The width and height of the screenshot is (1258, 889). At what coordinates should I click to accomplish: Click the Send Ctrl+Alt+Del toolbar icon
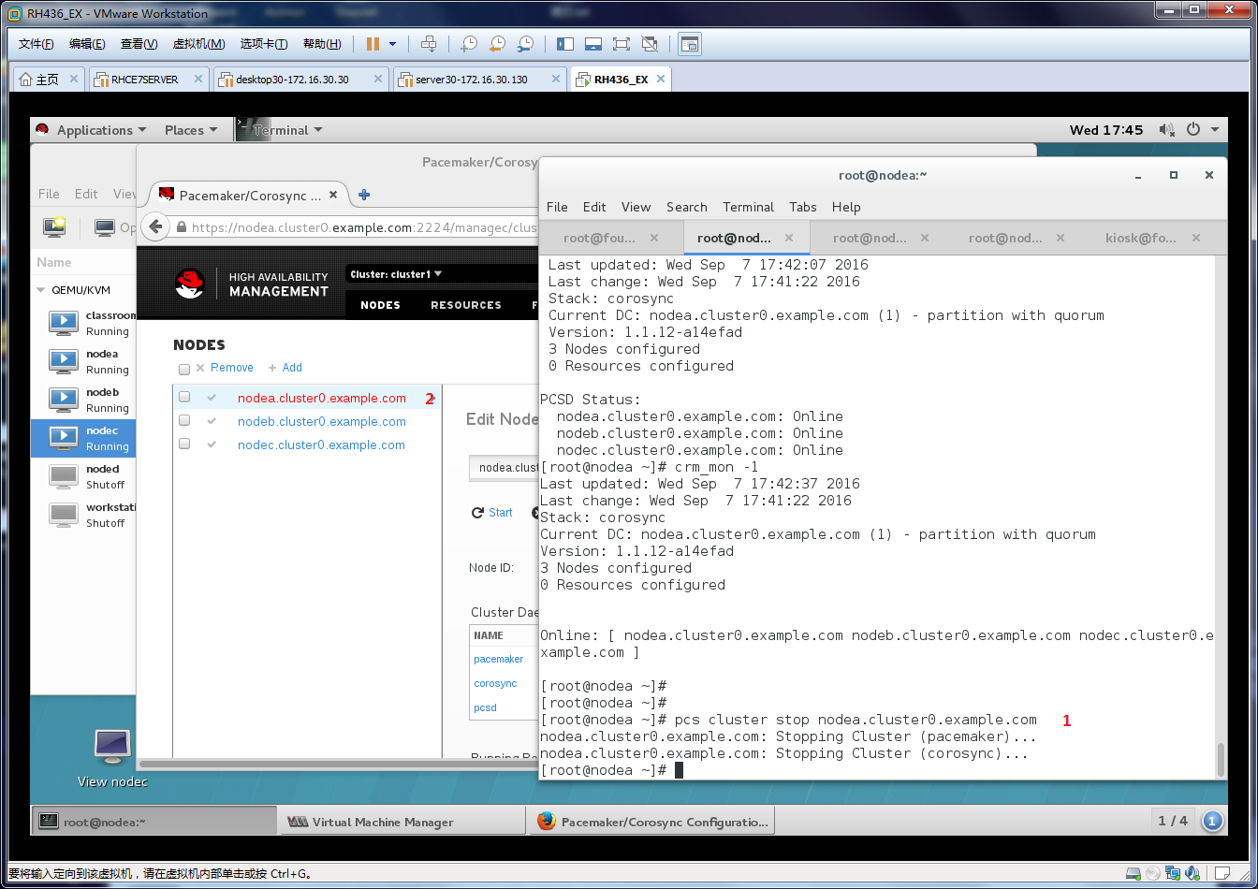[429, 44]
